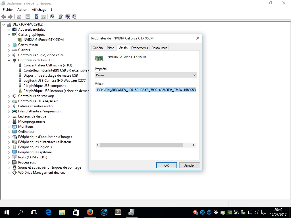Select Contrôleur hôte Intel(R) USB 3.0 entry
Image resolution: width=291 pixels, height=218 pixels.
coord(56,70)
